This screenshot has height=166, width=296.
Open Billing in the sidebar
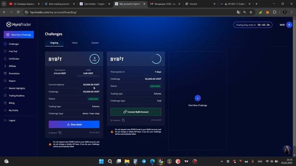(12, 103)
